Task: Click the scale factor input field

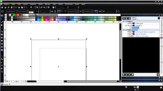Action: (31, 12)
